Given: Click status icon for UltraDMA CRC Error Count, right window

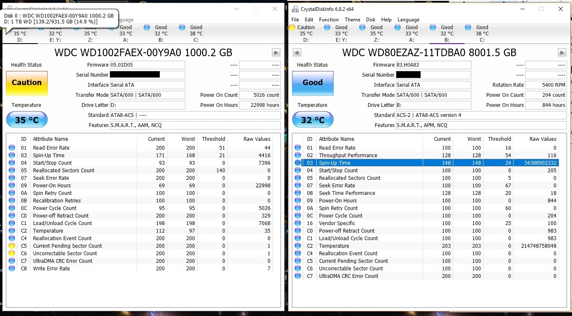Looking at the screenshot, I should click(298, 276).
